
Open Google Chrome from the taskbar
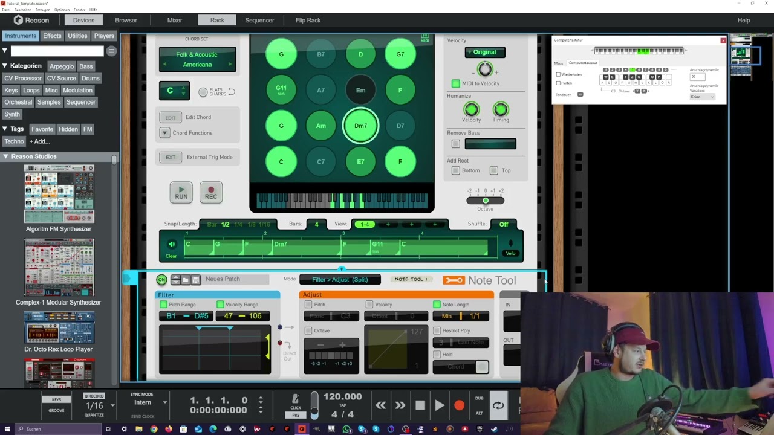coord(154,429)
